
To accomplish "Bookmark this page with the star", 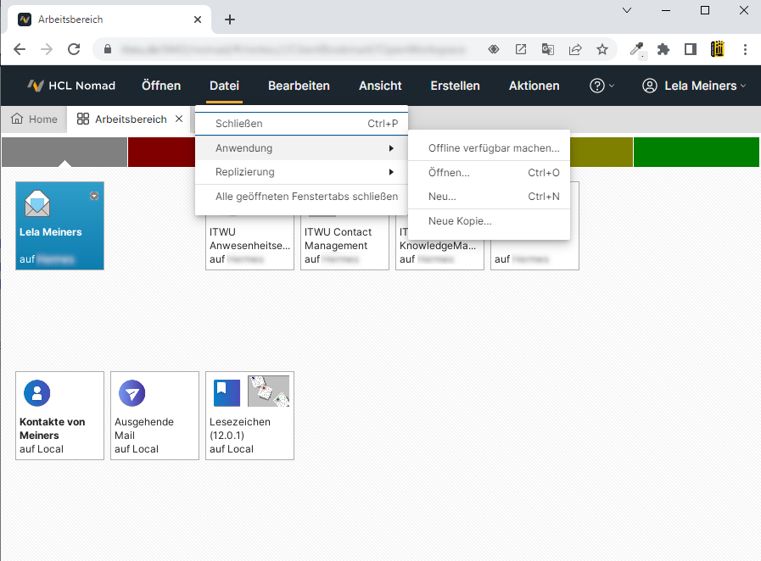I will click(602, 49).
